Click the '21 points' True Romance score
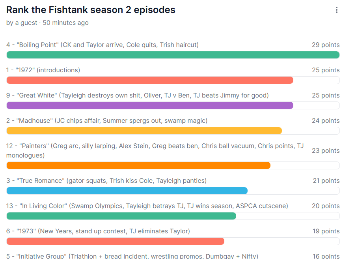 pyautogui.click(x=325, y=181)
